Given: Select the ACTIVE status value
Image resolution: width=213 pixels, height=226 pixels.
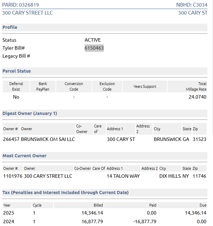Looking at the screenshot, I should click(x=93, y=40).
